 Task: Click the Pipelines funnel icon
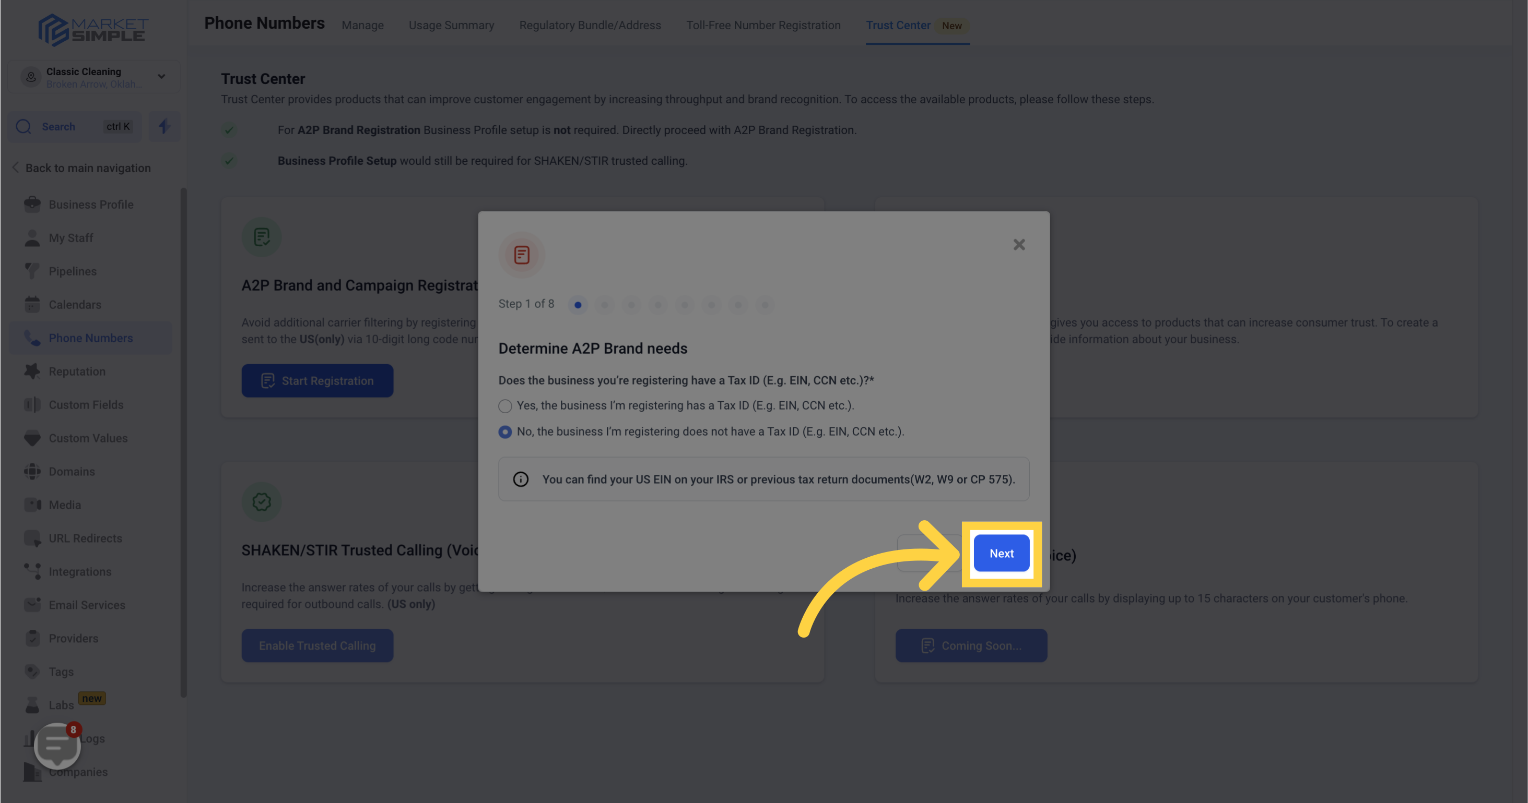tap(32, 271)
